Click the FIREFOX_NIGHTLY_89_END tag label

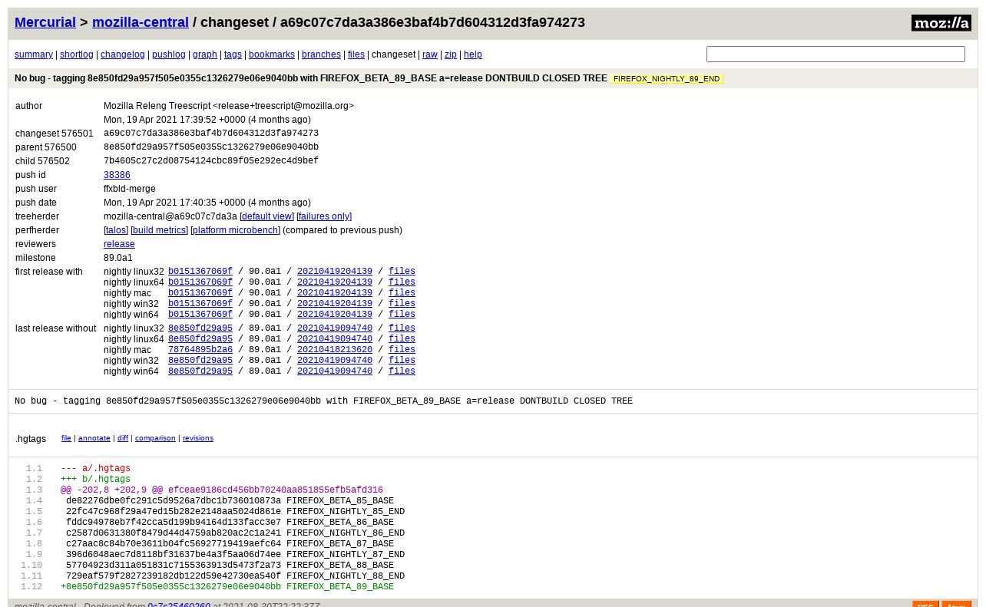[x=667, y=79]
